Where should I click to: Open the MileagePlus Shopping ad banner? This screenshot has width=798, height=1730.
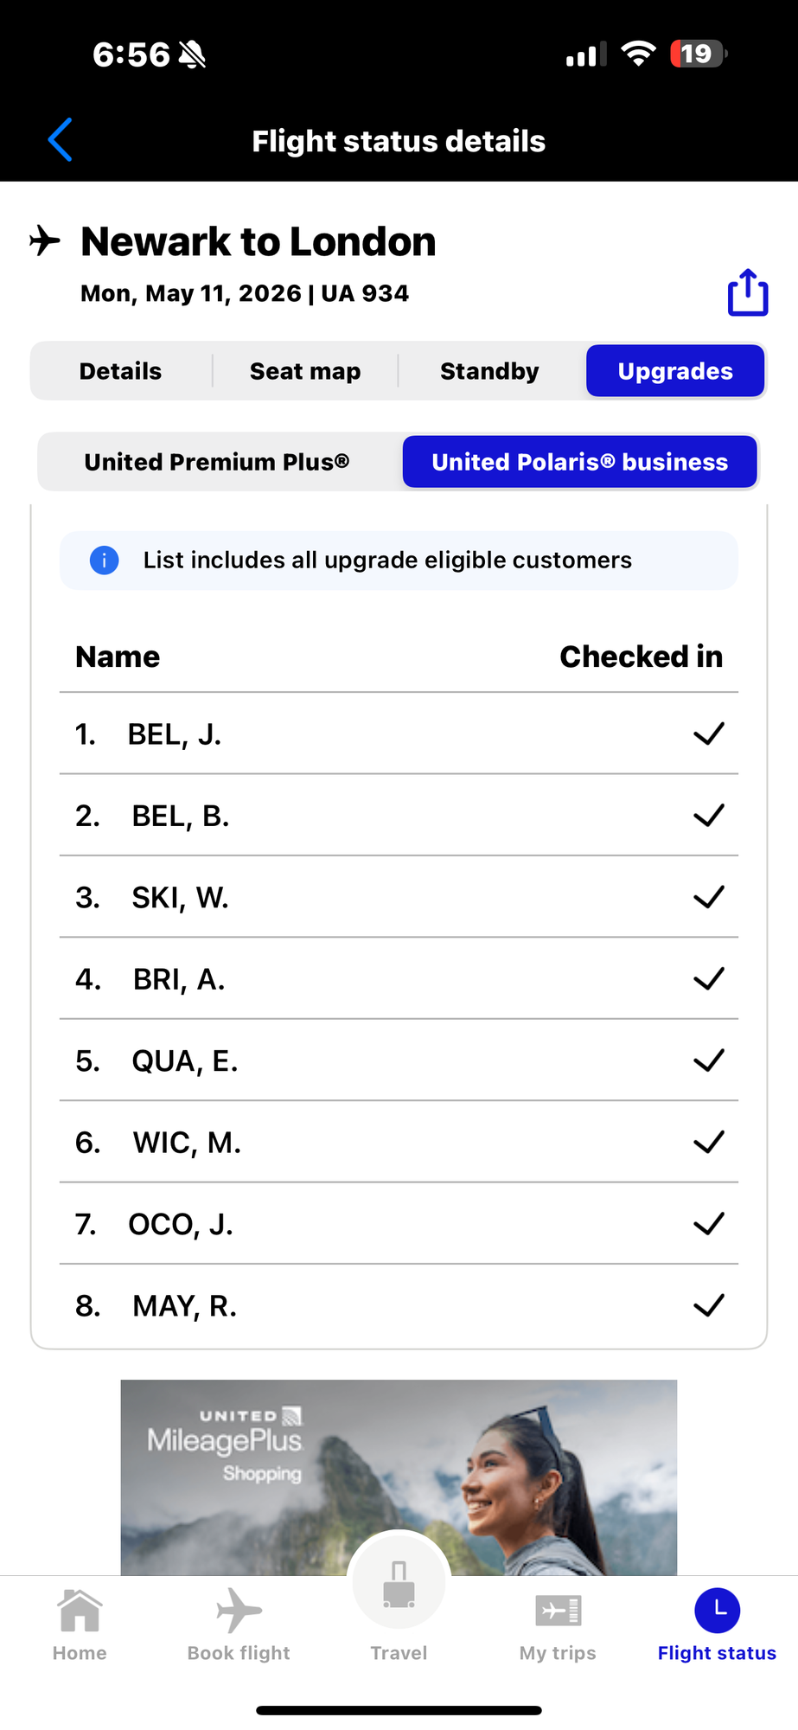click(399, 1477)
